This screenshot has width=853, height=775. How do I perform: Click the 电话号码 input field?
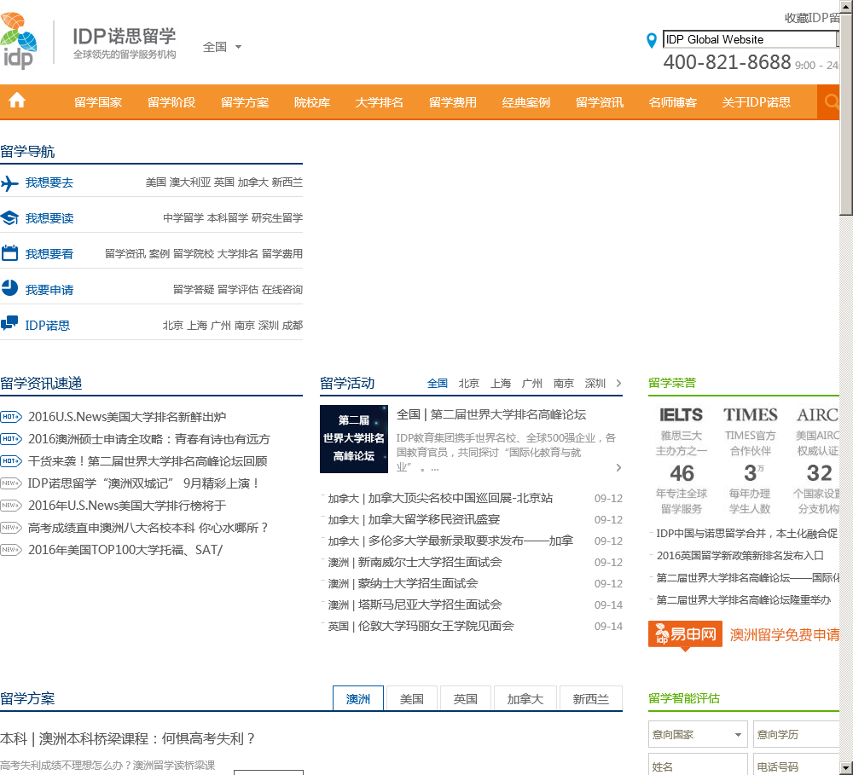point(797,766)
